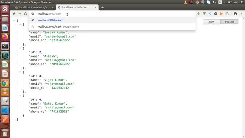Switch JSON view to Parsed

point(229,22)
